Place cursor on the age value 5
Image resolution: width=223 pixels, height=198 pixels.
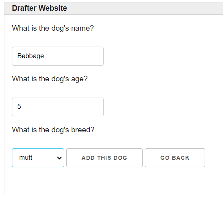(19, 106)
